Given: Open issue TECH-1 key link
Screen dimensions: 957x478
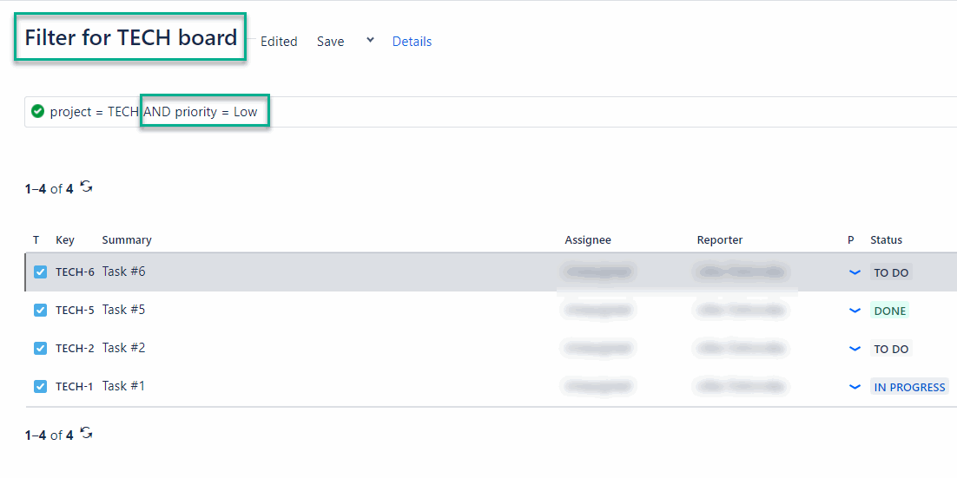Looking at the screenshot, I should [75, 387].
